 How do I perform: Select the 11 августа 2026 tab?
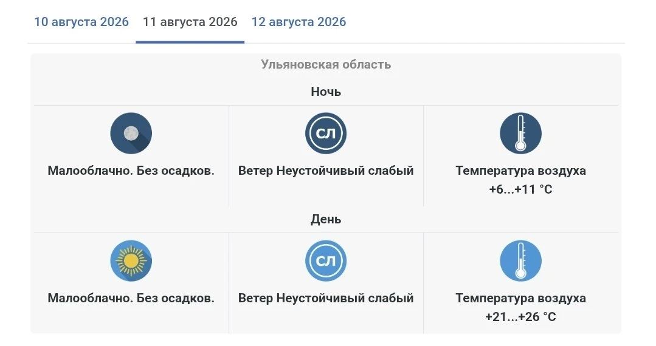[190, 22]
